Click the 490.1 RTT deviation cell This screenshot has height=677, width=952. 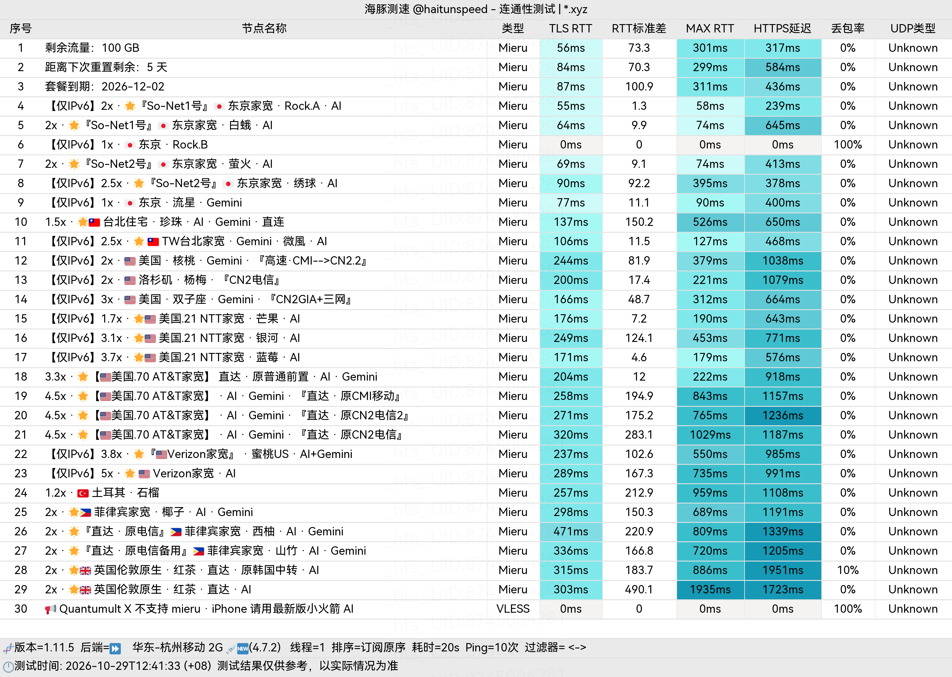tap(639, 590)
